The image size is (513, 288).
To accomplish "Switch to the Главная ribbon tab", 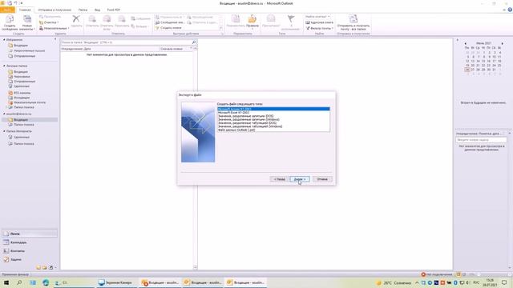I will [x=25, y=10].
